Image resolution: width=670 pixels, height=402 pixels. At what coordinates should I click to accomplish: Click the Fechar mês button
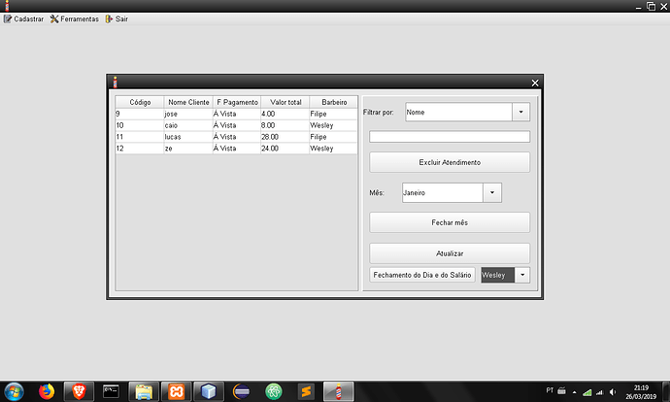pyautogui.click(x=450, y=222)
